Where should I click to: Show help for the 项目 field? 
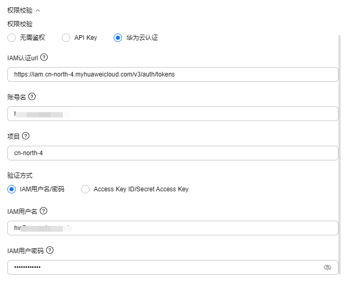point(26,136)
